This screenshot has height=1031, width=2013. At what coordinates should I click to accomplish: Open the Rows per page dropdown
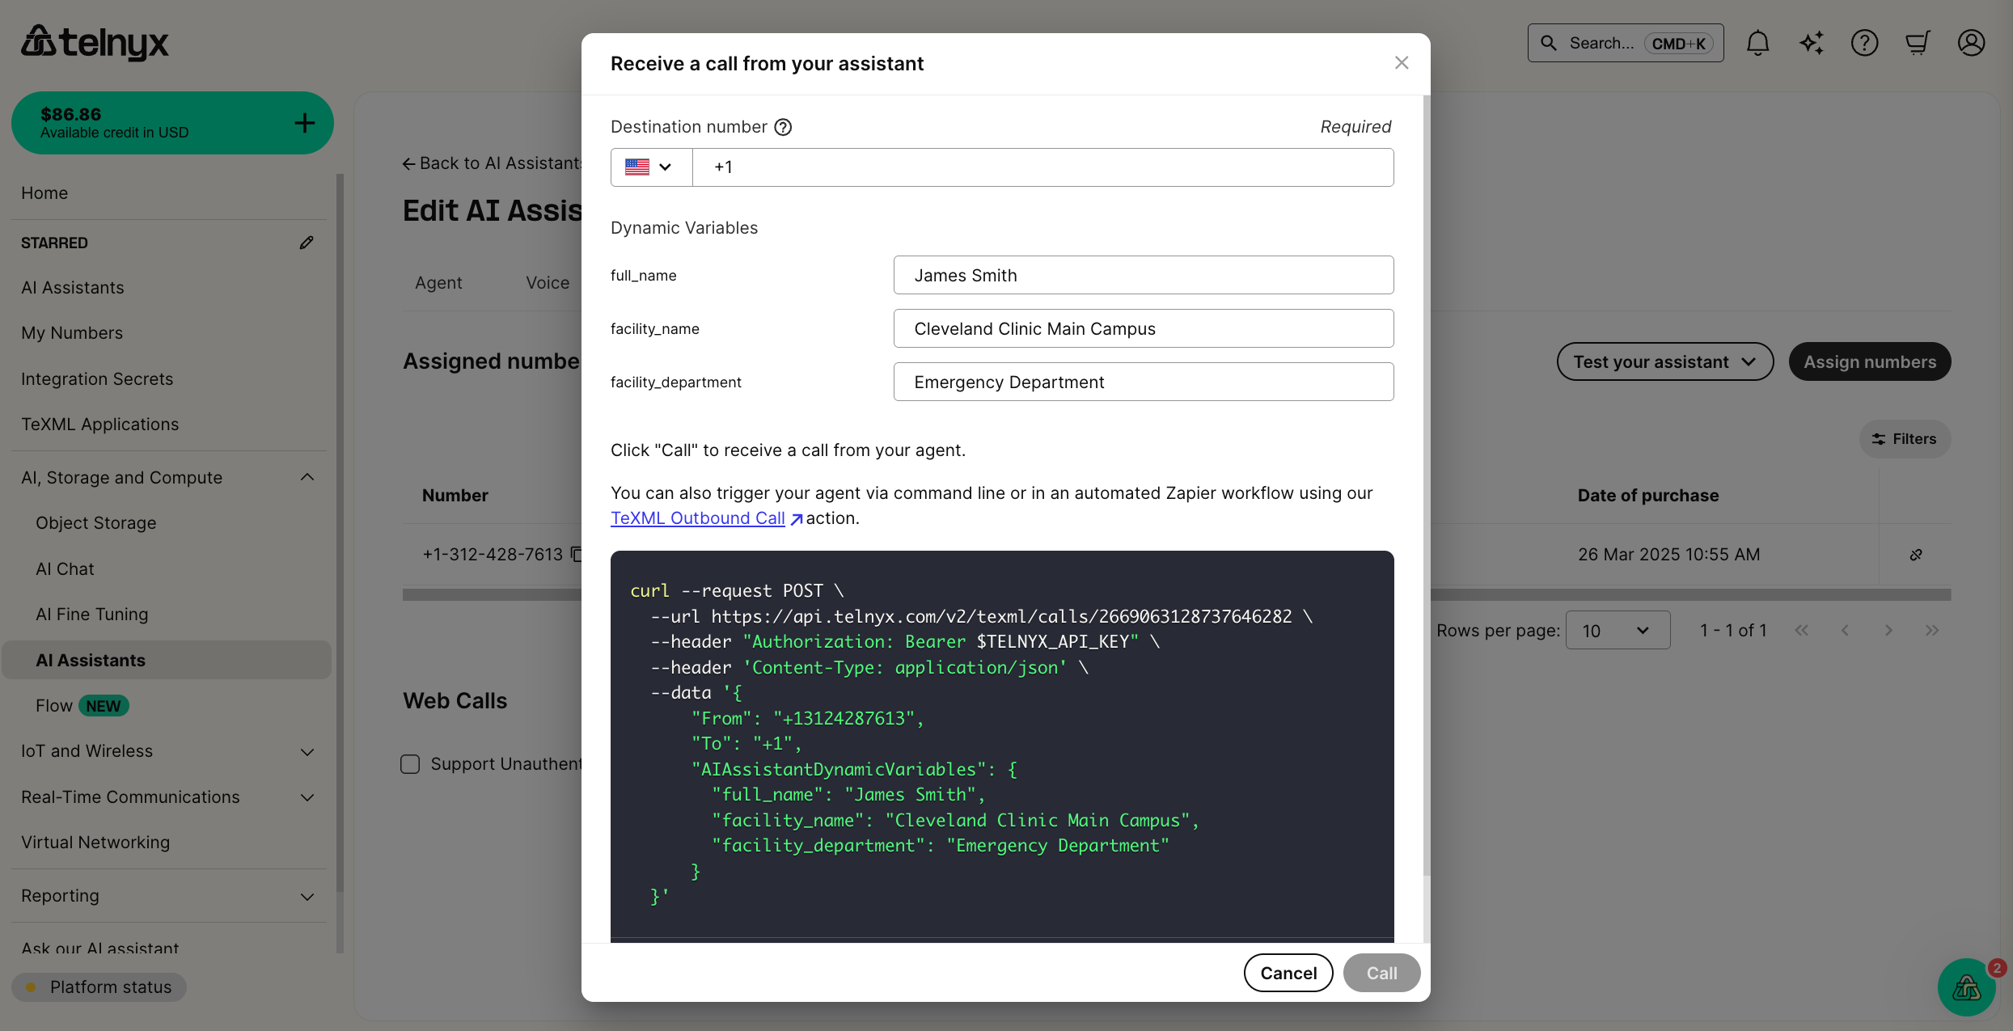(x=1617, y=630)
